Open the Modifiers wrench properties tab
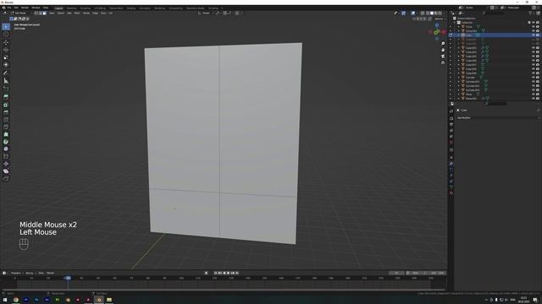This screenshot has width=542, height=304. click(451, 163)
